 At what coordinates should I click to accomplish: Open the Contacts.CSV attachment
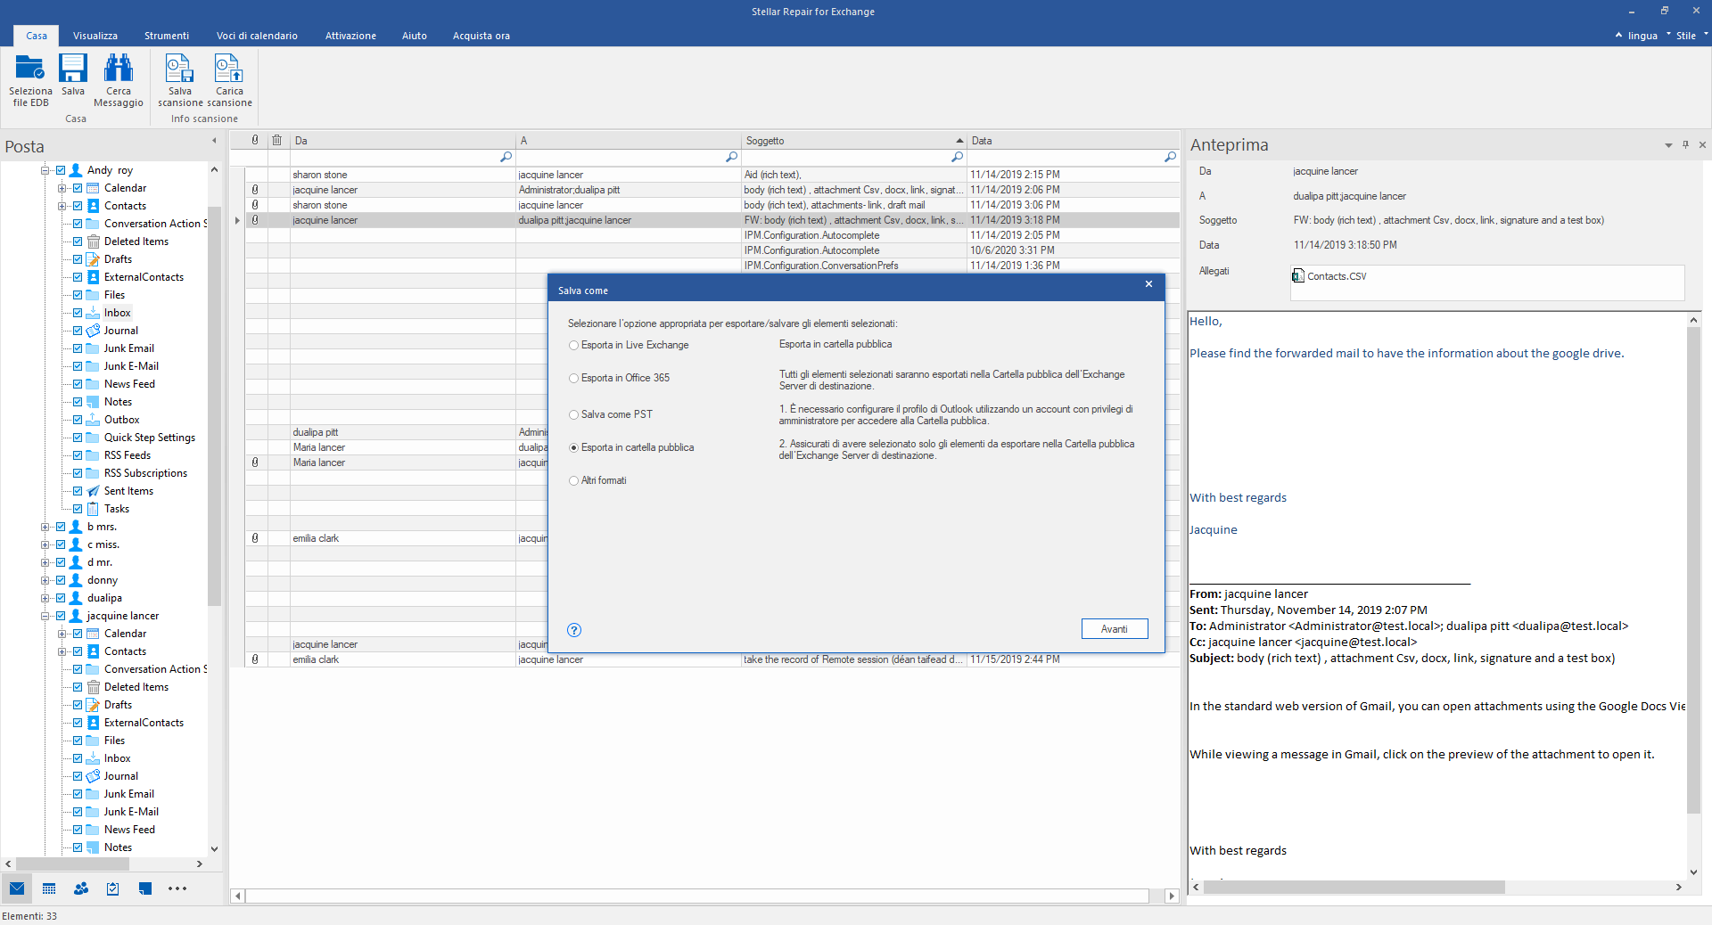click(x=1329, y=276)
